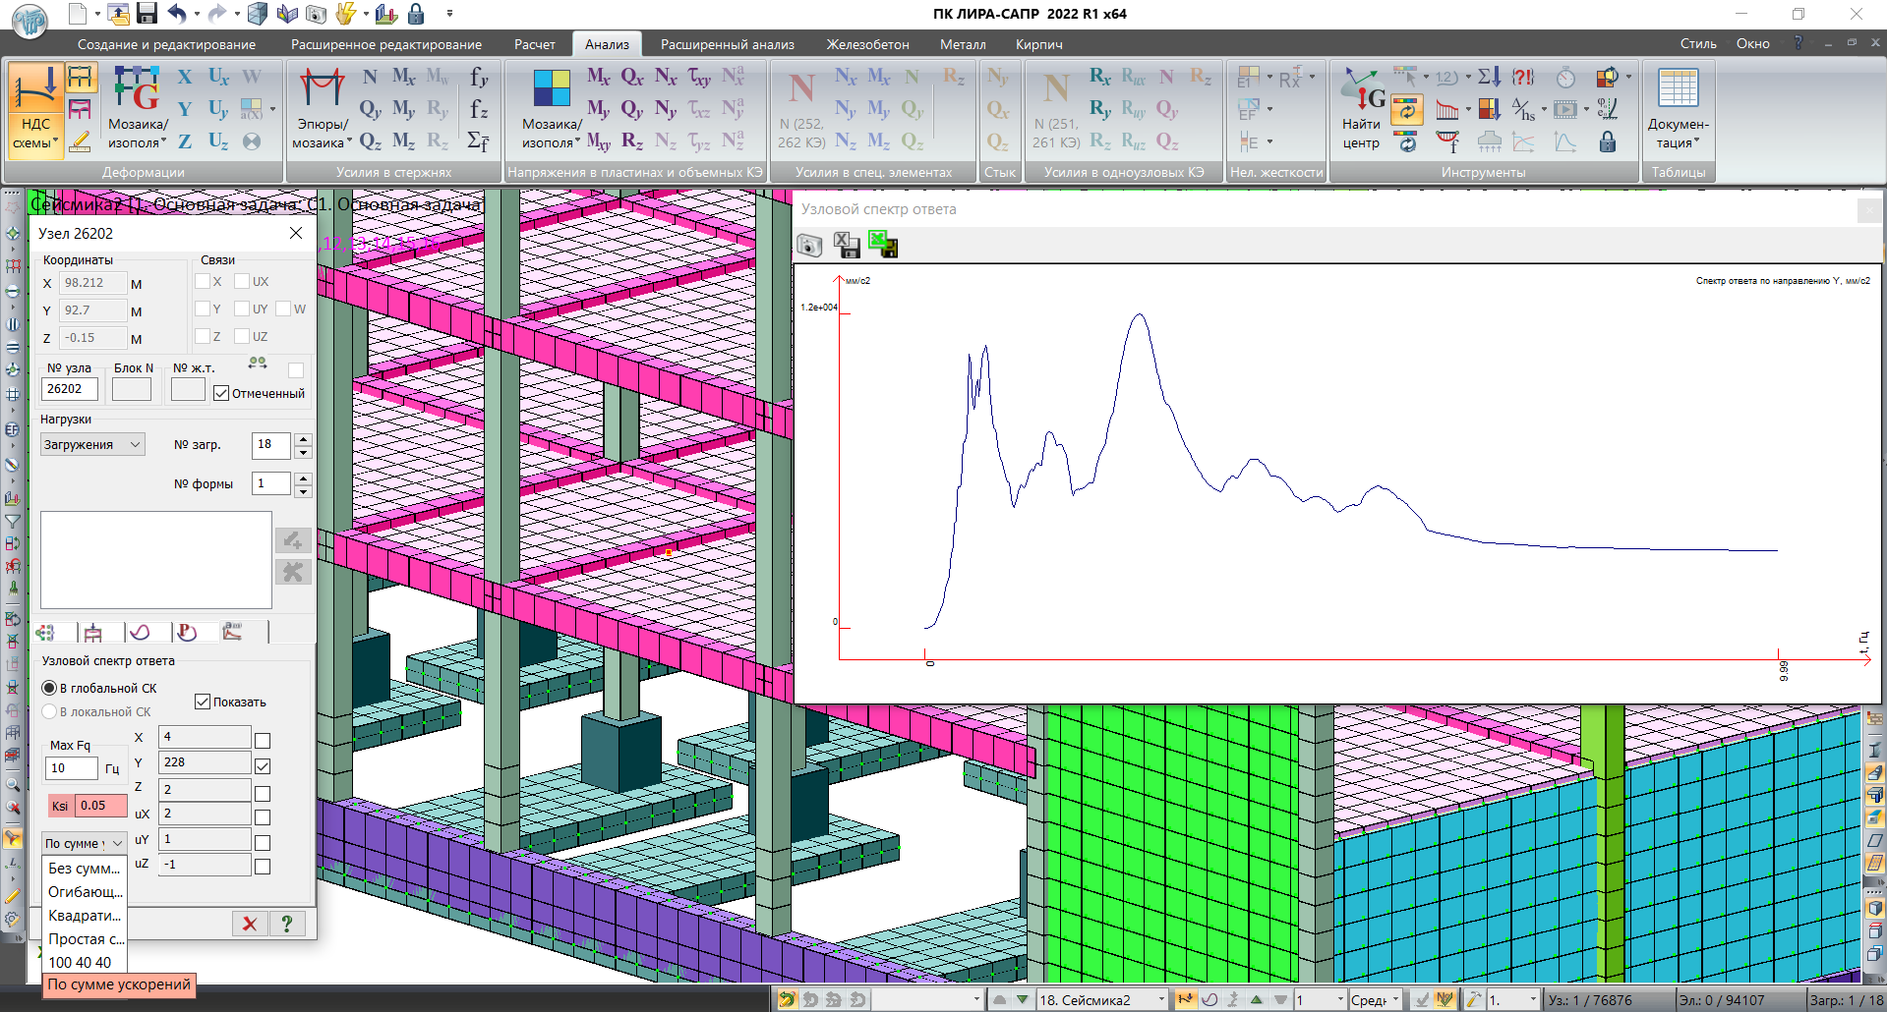The image size is (1887, 1012).
Task: Choose По сумме ускорений list option
Action: pyautogui.click(x=119, y=984)
